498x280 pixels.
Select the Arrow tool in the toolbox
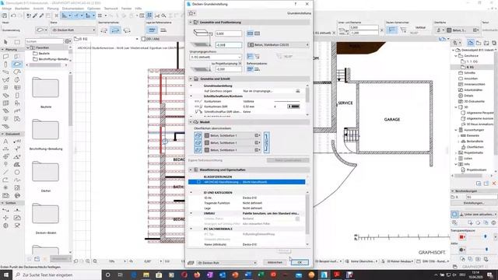pyautogui.click(x=5, y=42)
